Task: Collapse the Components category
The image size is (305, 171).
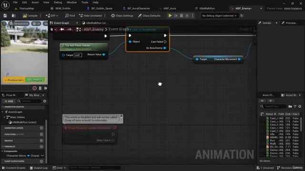Action: pos(2,151)
